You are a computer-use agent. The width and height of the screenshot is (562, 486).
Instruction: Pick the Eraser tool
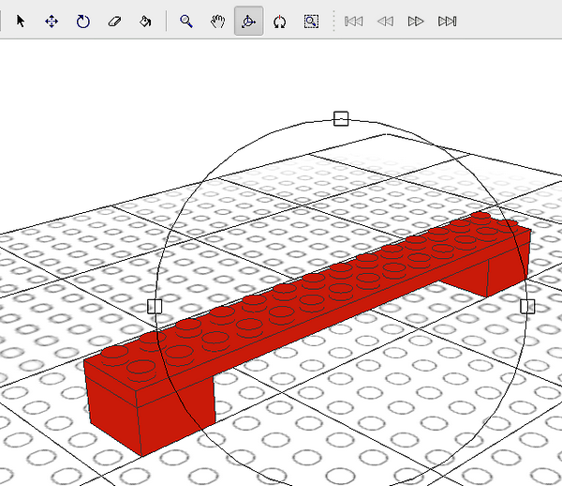pos(114,22)
